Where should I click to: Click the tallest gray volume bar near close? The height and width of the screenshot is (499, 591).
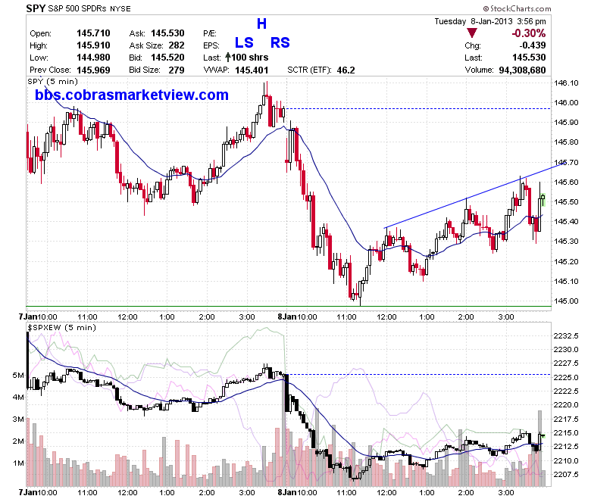[x=539, y=448]
